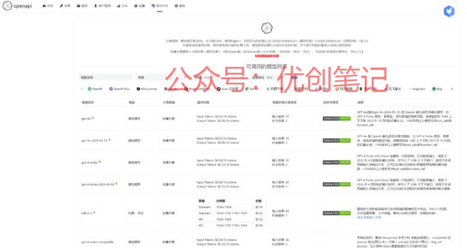Click the Uptime badge in gpt-4-turbo row
The height and width of the screenshot is (248, 467).
337,162
